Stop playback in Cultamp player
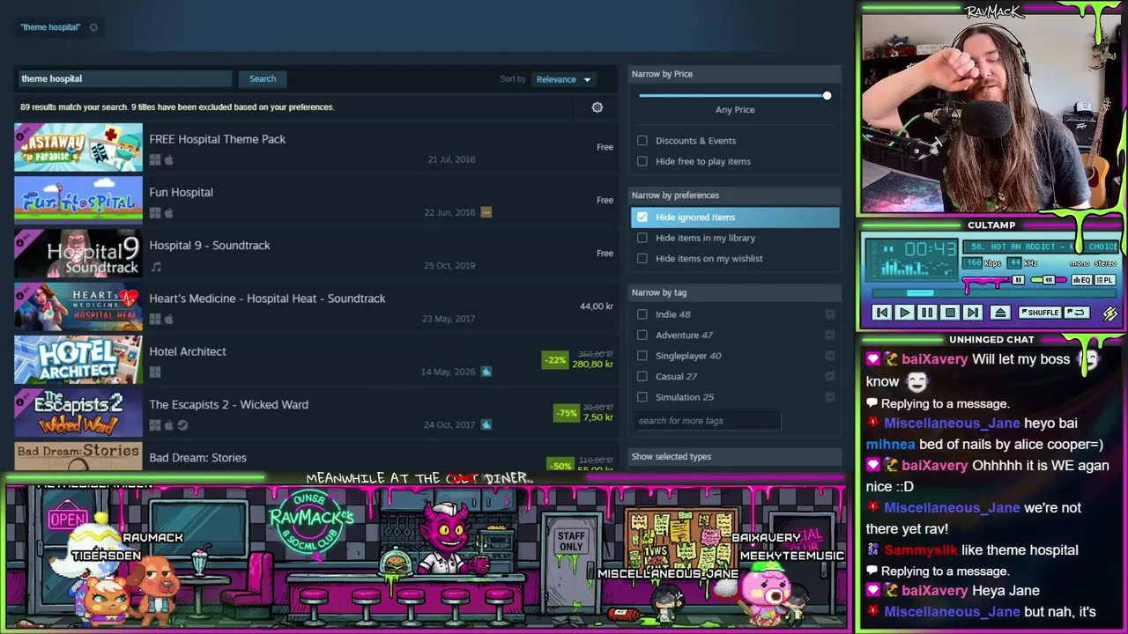This screenshot has height=634, width=1128. [950, 313]
